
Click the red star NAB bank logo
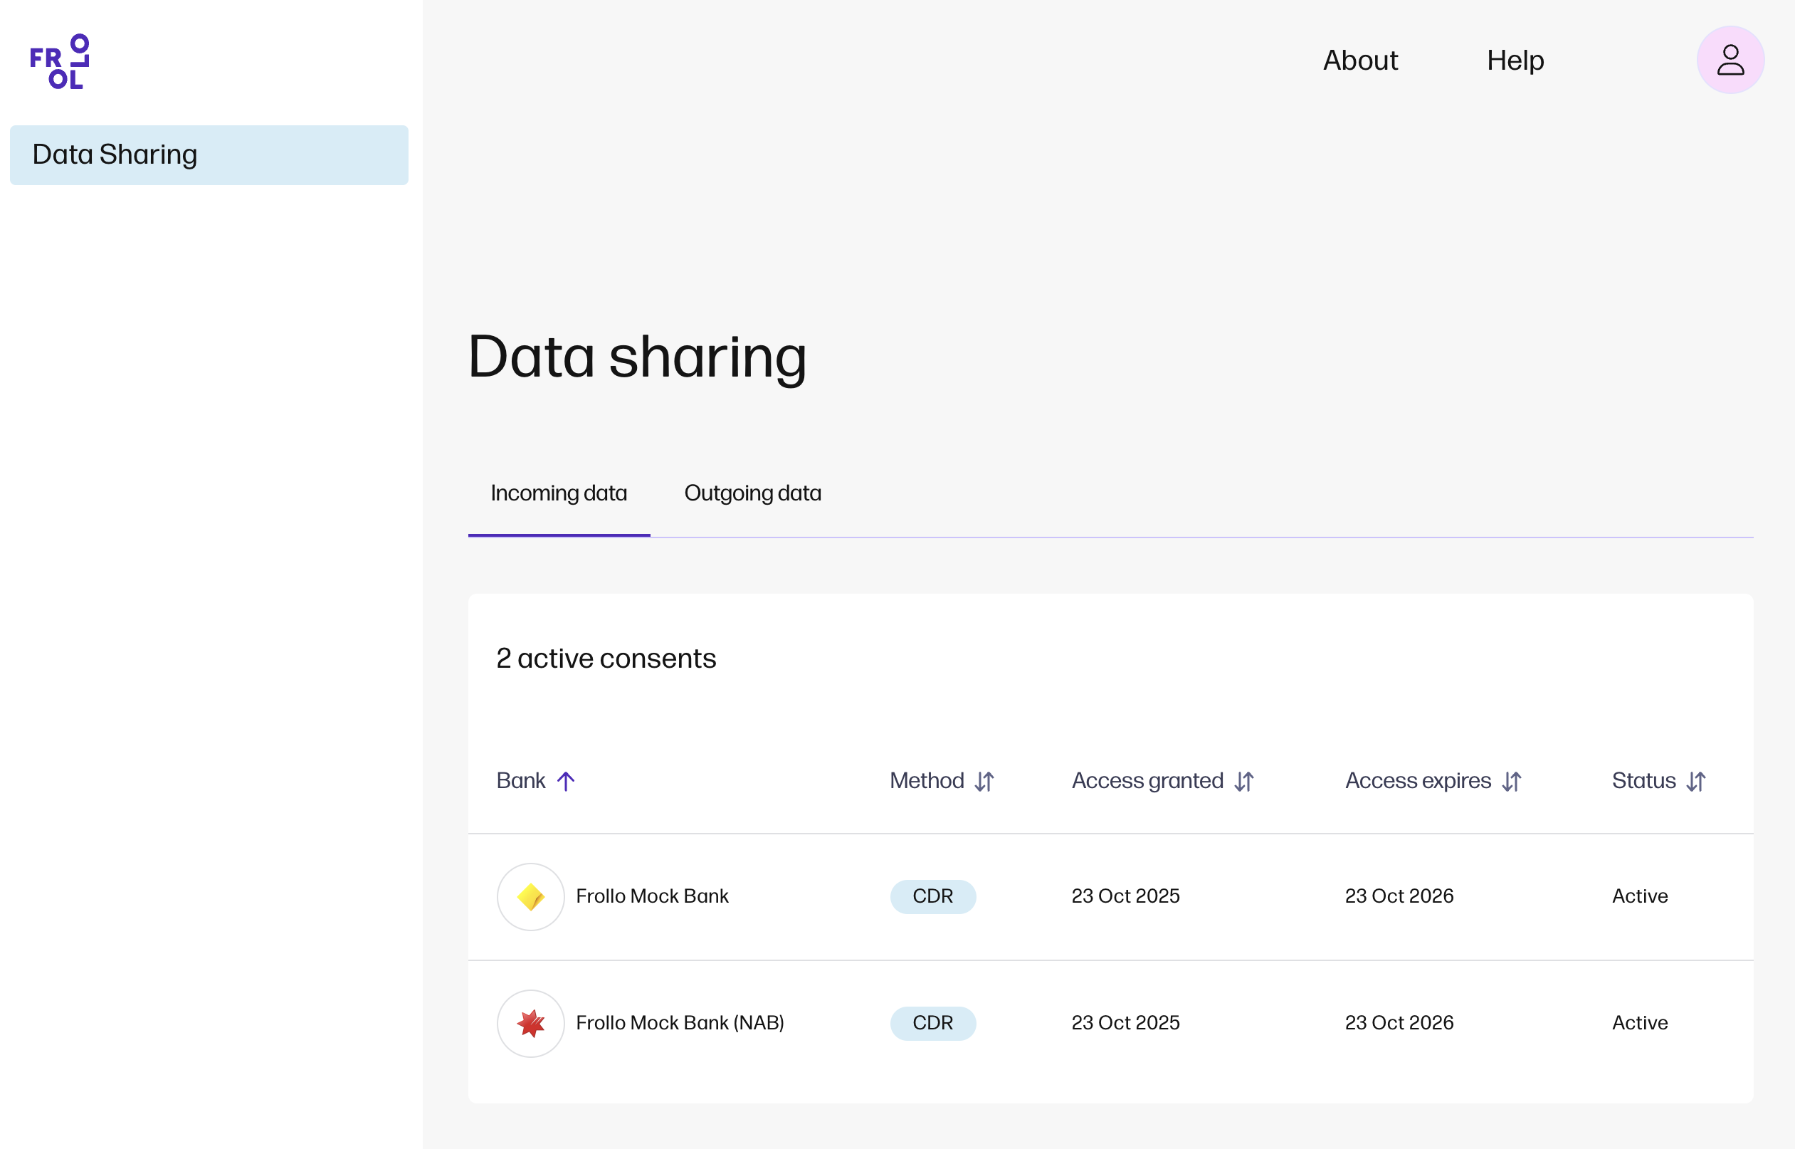click(530, 1023)
